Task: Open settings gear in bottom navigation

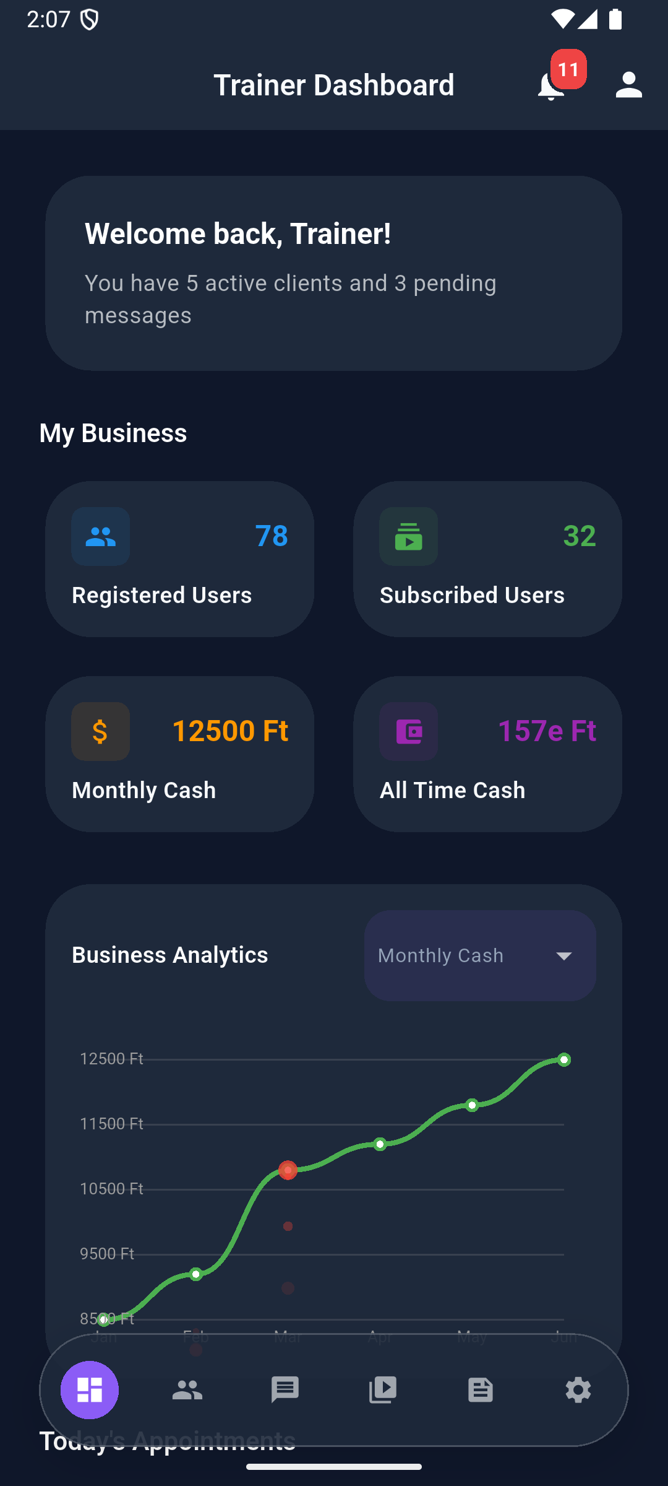Action: tap(578, 1390)
